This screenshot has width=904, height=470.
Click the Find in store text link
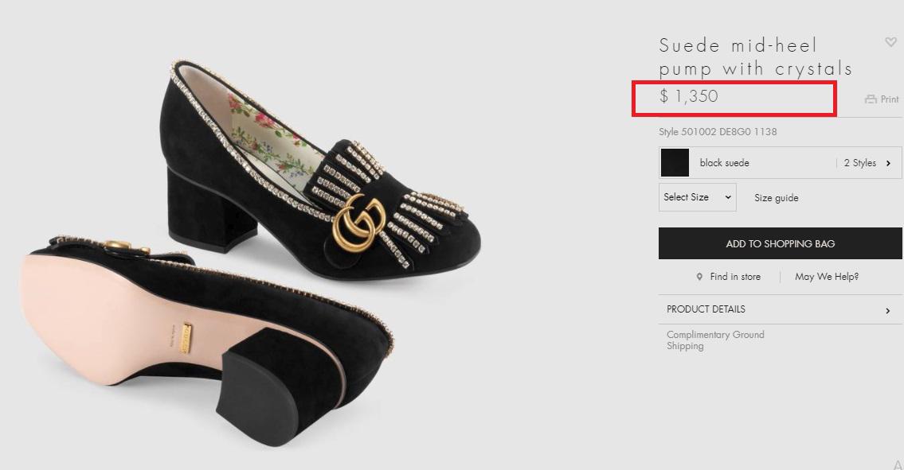734,277
